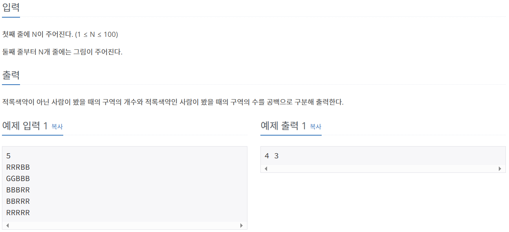Click the sample input horizontal scrollbar track

point(125,225)
